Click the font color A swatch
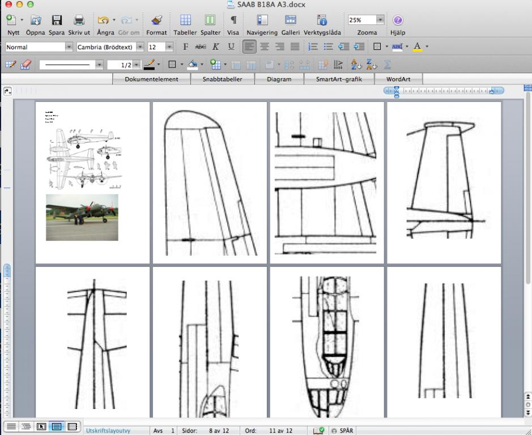Screen dimensions: 532x435 tap(418, 47)
